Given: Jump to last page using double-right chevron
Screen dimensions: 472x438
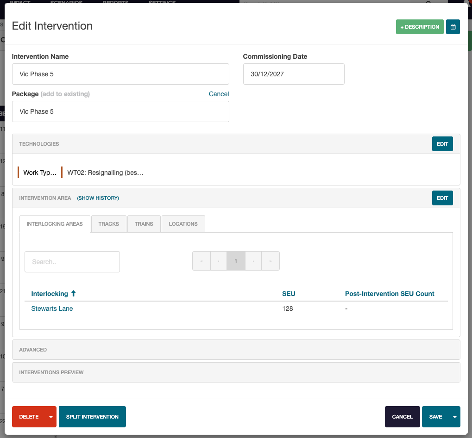Looking at the screenshot, I should (x=270, y=261).
